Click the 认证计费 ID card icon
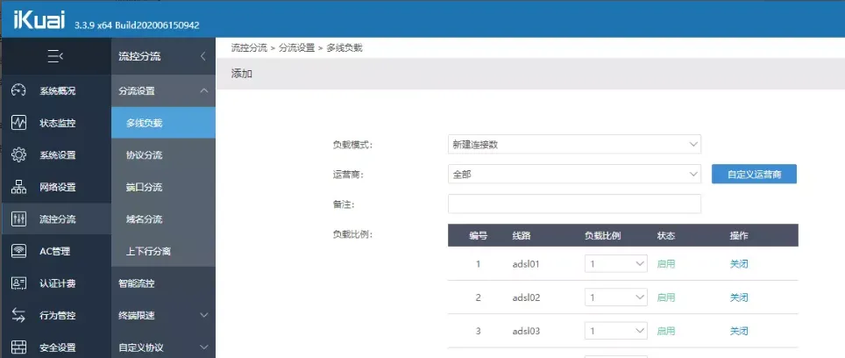This screenshot has width=845, height=358. coord(19,283)
